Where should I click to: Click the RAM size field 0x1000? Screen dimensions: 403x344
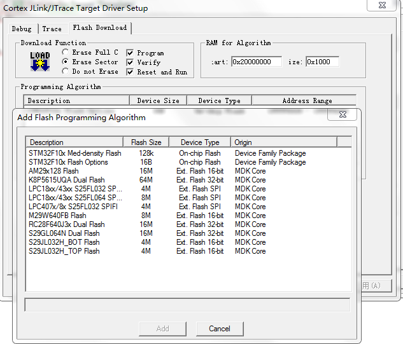pos(322,62)
